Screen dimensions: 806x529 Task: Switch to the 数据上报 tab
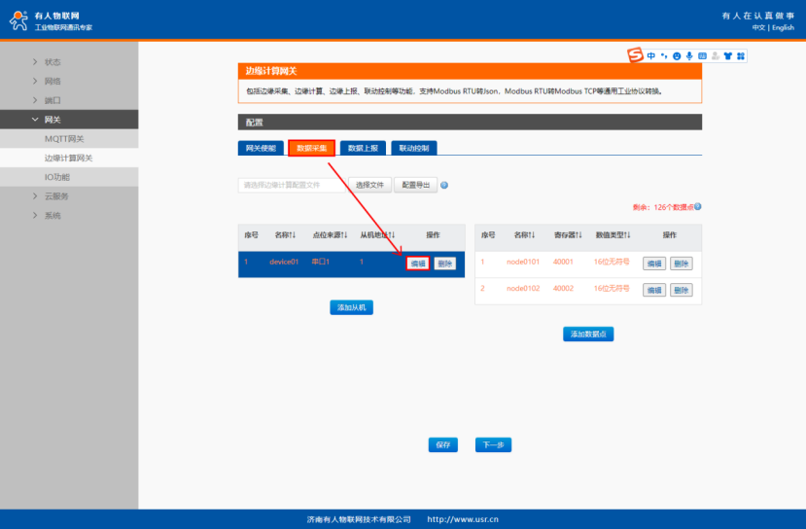[x=363, y=149]
